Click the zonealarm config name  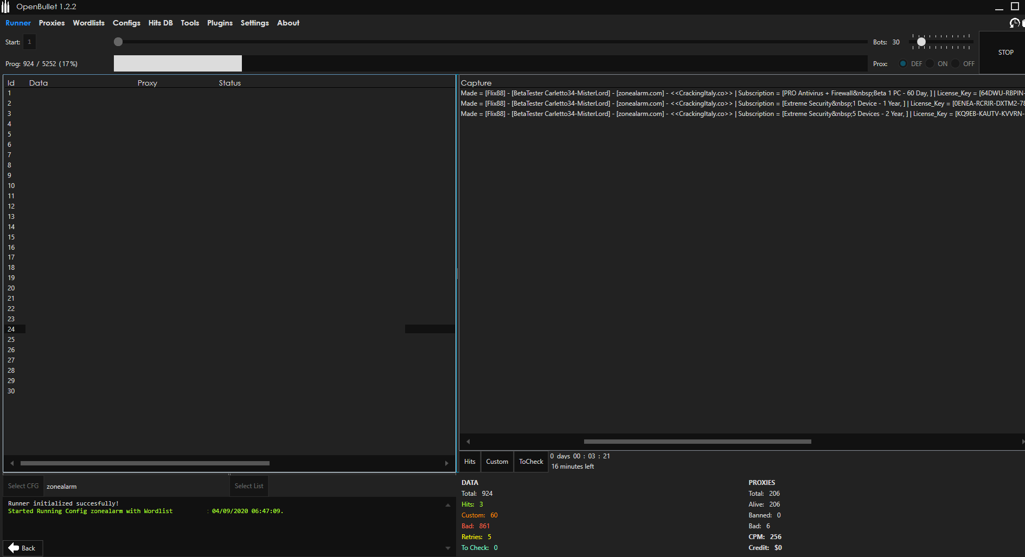point(61,487)
